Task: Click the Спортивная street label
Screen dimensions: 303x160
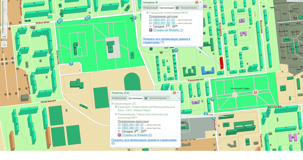Action: 48,101
